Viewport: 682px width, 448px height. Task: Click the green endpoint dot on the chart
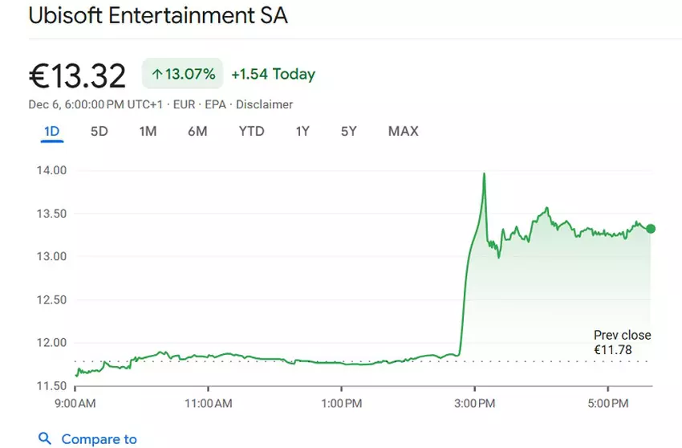[x=651, y=229]
